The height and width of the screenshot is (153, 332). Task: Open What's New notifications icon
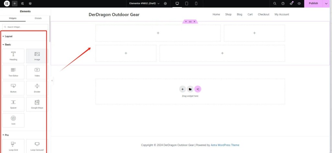(x=291, y=3)
